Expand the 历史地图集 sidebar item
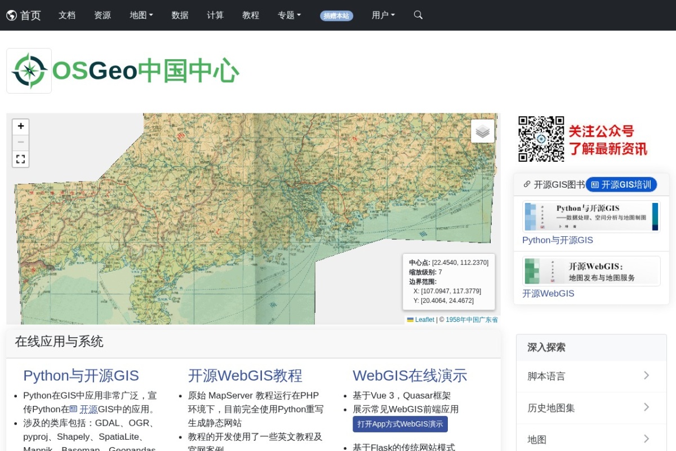This screenshot has width=676, height=451. [591, 408]
